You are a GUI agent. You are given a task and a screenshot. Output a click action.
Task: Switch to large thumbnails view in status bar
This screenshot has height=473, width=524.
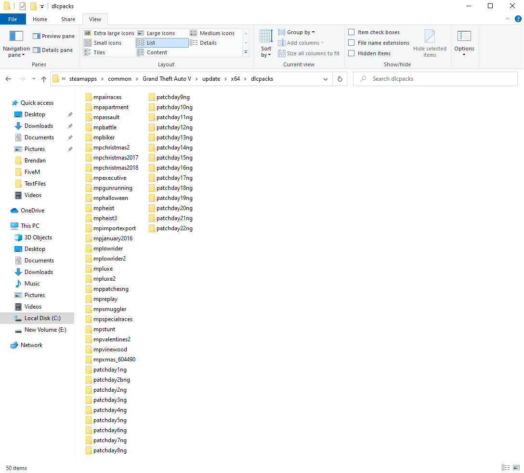coord(516,468)
